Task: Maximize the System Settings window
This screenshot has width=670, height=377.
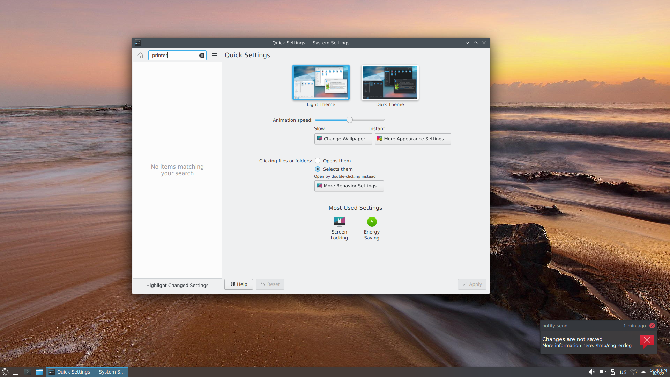Action: pos(476,43)
